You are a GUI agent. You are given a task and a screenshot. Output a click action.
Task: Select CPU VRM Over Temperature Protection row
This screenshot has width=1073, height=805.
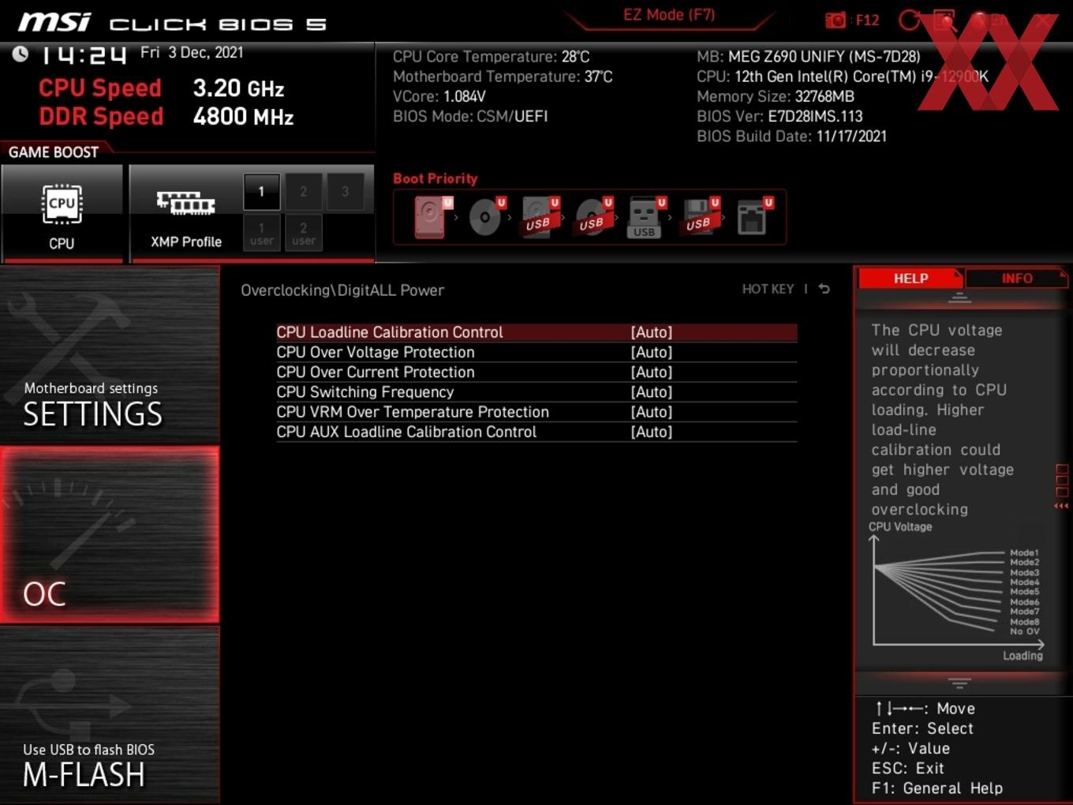tap(536, 412)
